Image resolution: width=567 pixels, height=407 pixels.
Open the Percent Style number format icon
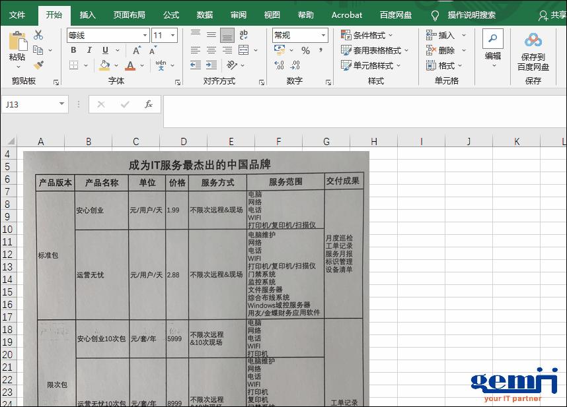tap(305, 49)
